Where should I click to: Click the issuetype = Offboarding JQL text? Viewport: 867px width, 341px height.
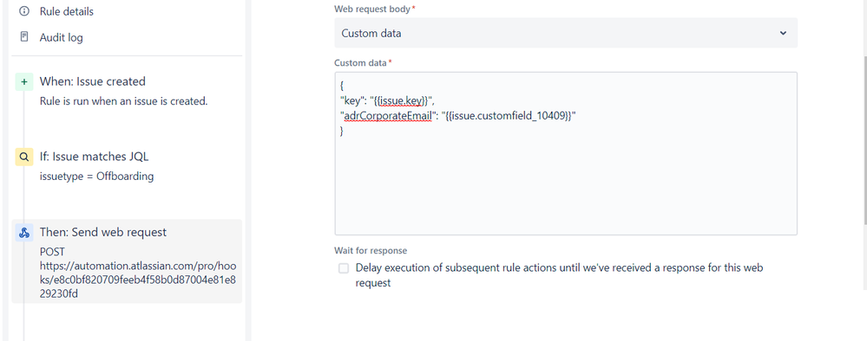pyautogui.click(x=96, y=177)
